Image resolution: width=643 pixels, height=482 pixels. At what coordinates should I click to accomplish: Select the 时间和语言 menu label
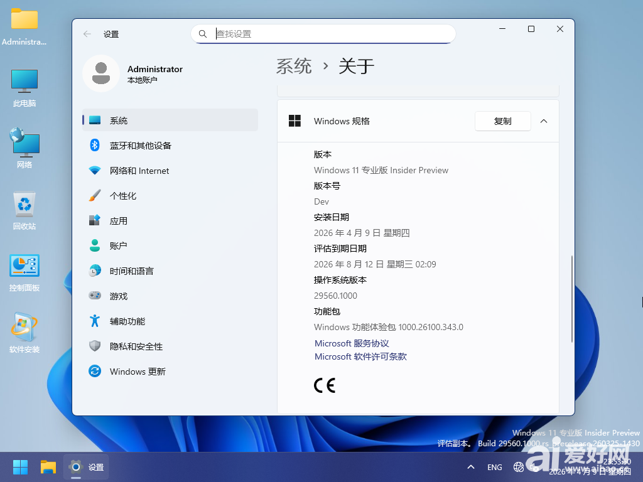tap(132, 271)
